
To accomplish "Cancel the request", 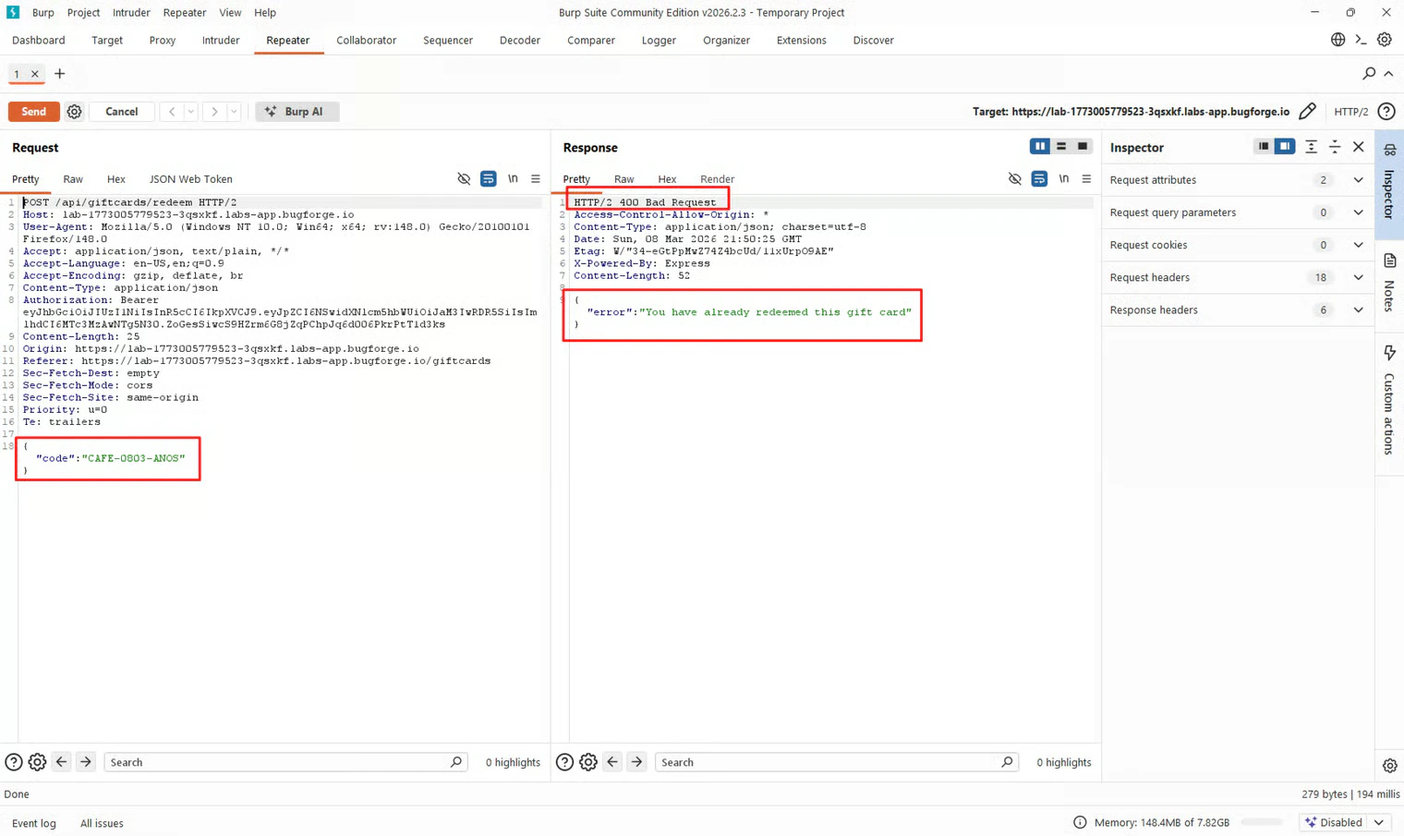I will tap(122, 112).
